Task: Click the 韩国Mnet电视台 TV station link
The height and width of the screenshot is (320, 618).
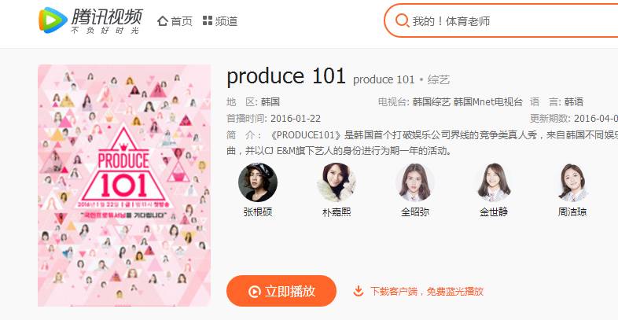Action: [488, 102]
